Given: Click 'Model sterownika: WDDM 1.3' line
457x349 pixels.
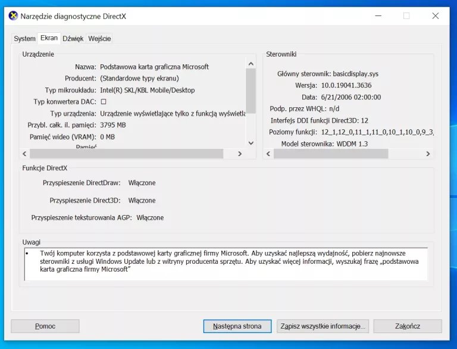Looking at the screenshot, I should tap(324, 144).
